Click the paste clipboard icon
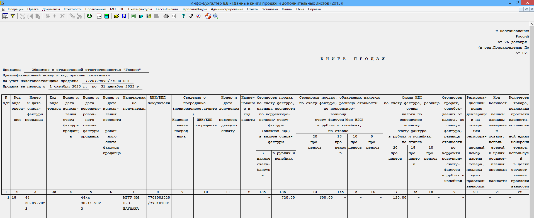This screenshot has height=218, width=534. tap(38, 16)
